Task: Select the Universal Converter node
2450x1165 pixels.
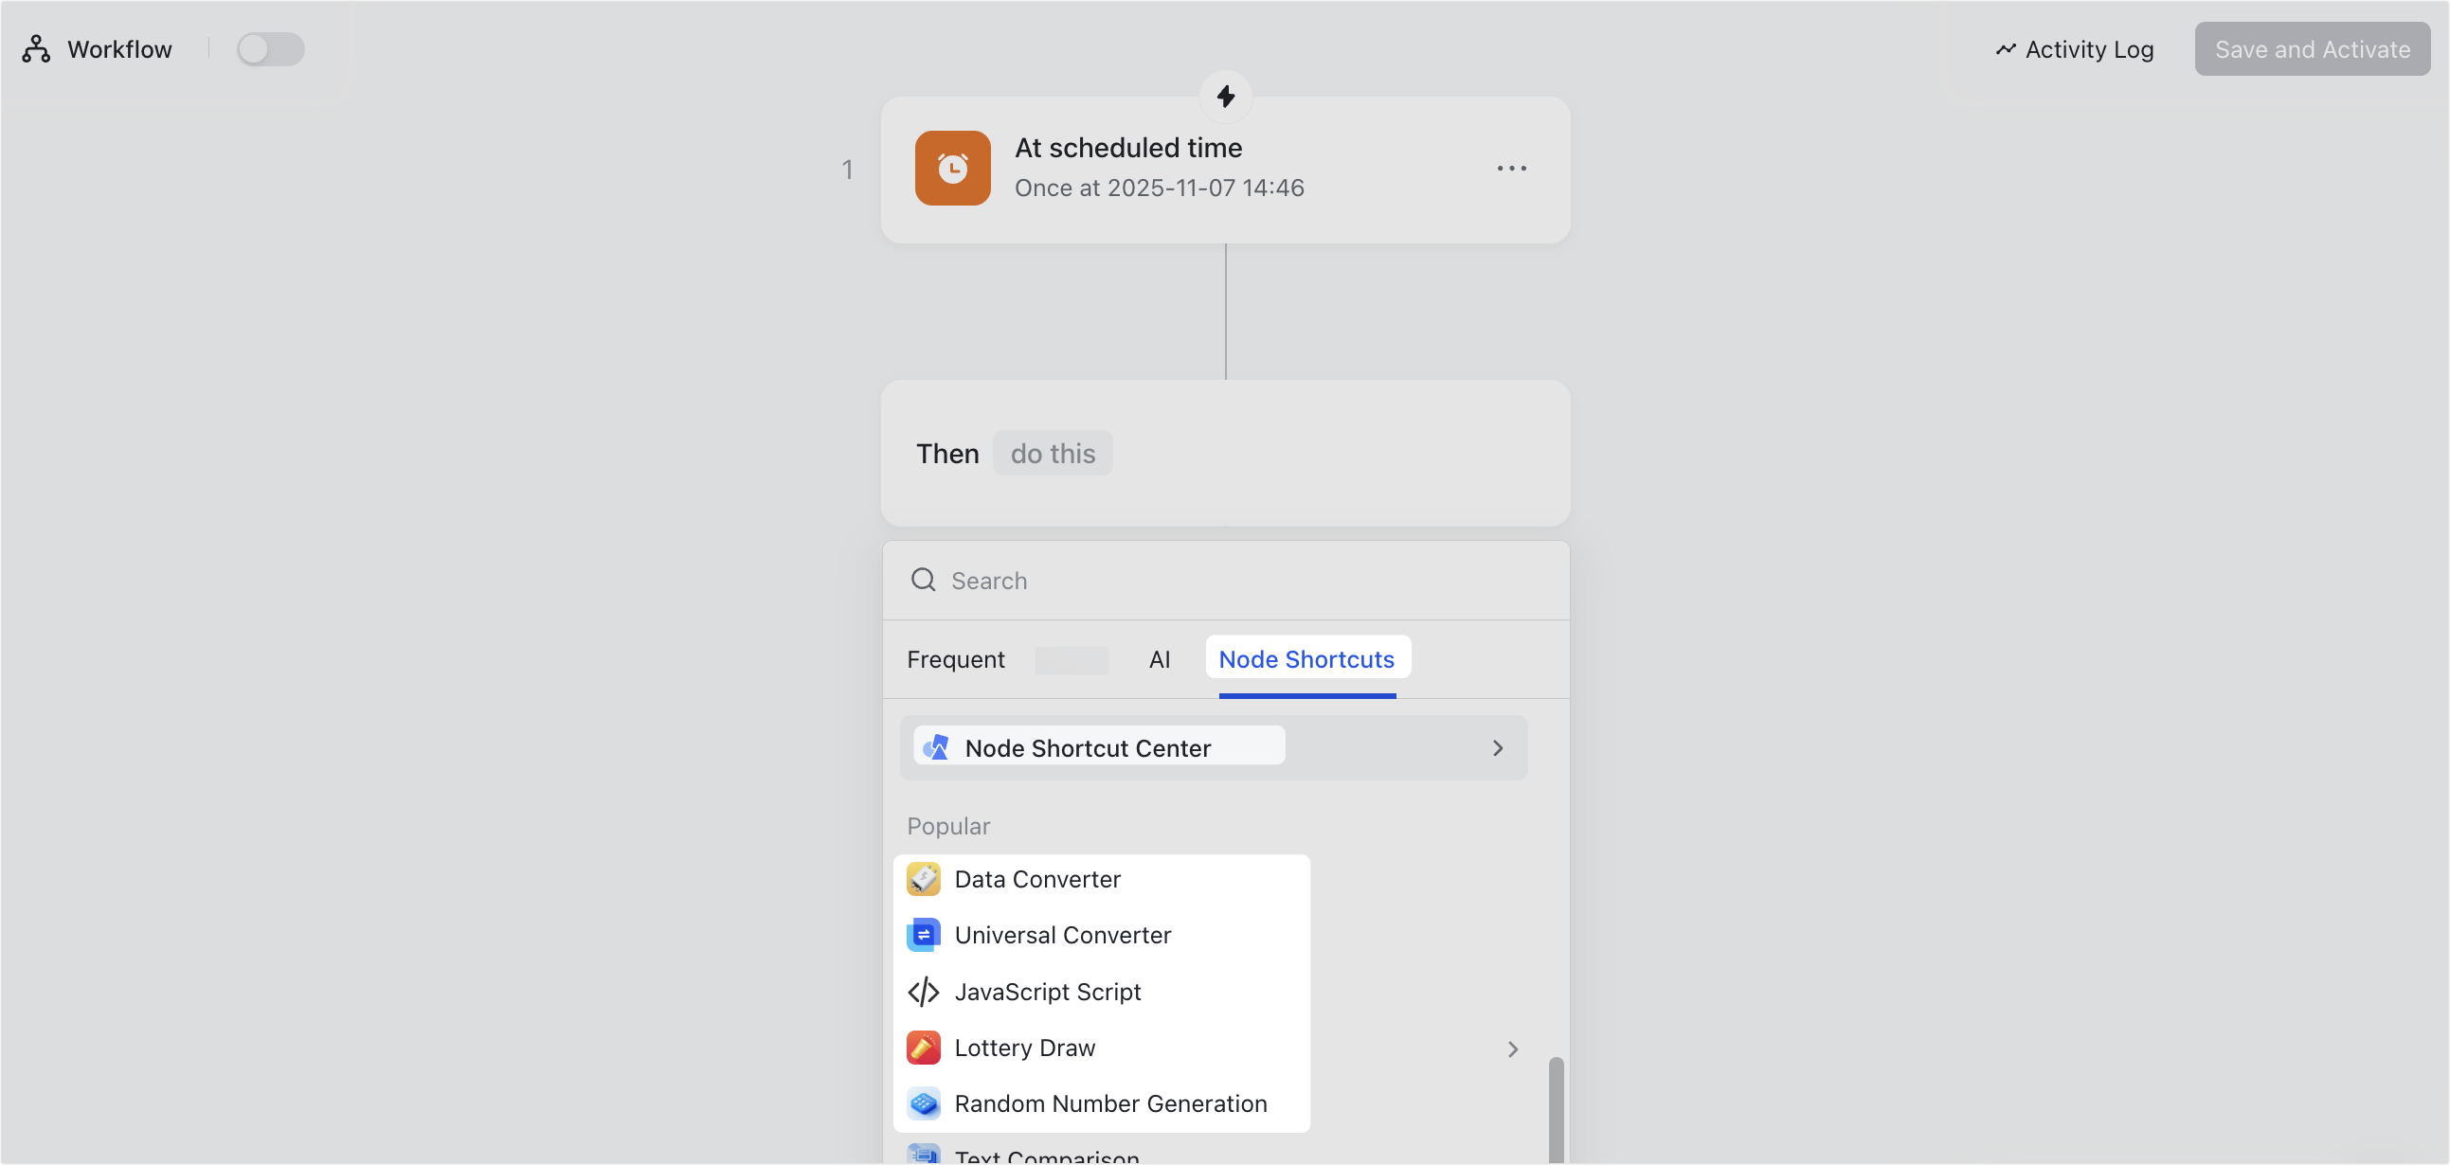Action: pos(1062,935)
